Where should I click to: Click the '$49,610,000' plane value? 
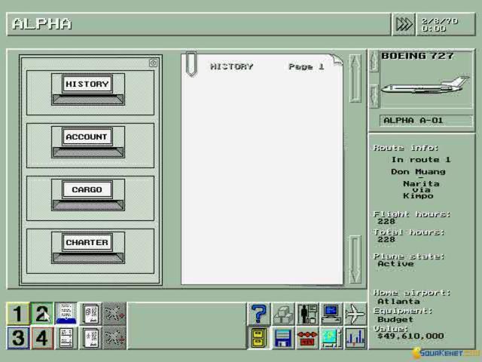(x=410, y=336)
